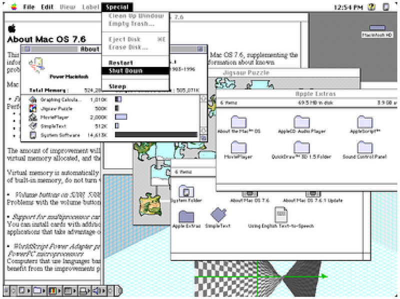The image size is (400, 299).
Task: Open the File menu
Action: [29, 7]
